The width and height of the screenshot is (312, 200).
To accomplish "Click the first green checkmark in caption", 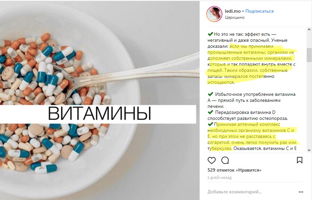I will click(210, 34).
